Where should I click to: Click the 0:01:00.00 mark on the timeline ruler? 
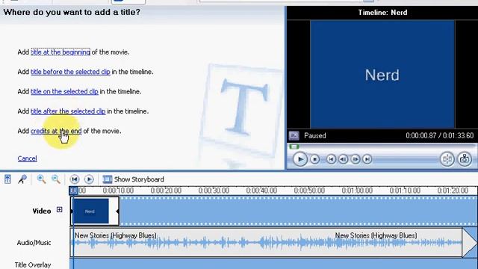pos(357,191)
